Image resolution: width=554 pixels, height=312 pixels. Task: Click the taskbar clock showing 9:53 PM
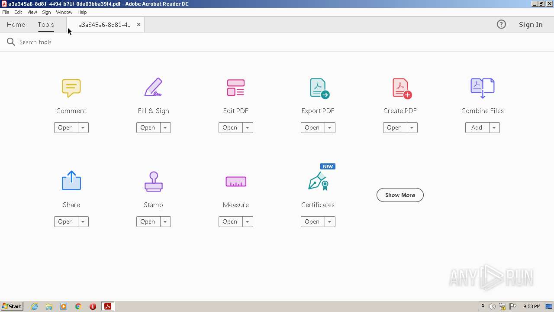(x=531, y=306)
